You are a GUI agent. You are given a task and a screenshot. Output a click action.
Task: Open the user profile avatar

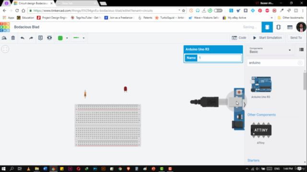pyautogui.click(x=301, y=27)
